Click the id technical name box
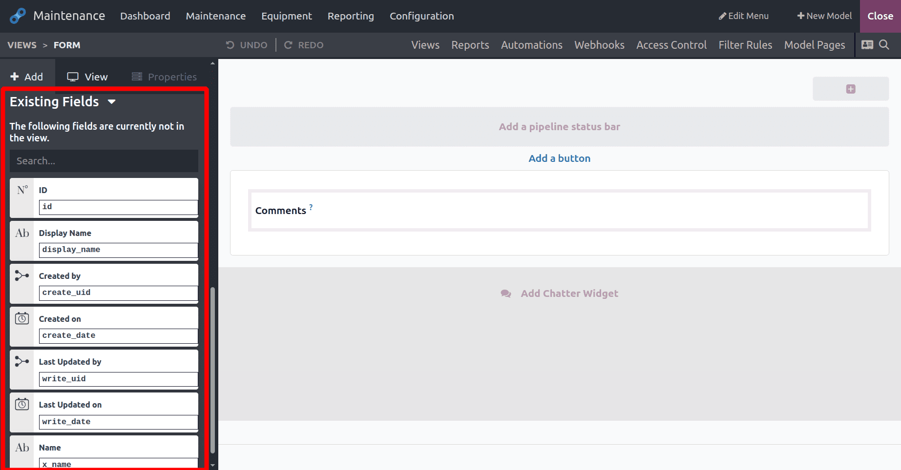This screenshot has height=470, width=901. 119,207
